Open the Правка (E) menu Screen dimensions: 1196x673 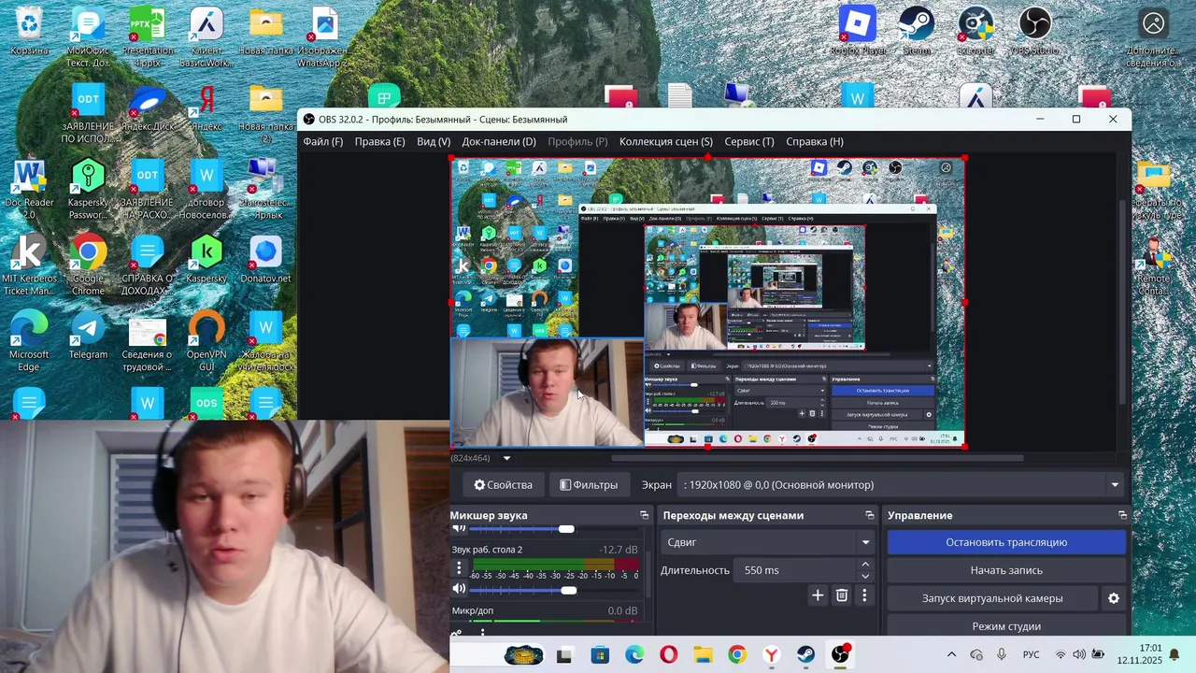coord(379,142)
